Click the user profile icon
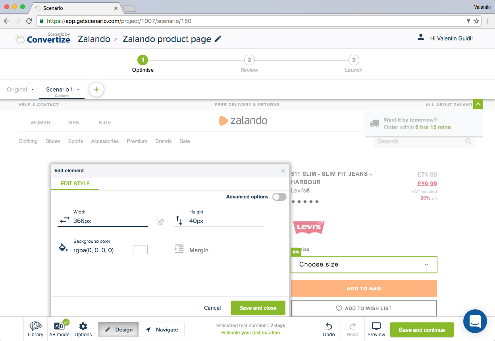 point(421,38)
